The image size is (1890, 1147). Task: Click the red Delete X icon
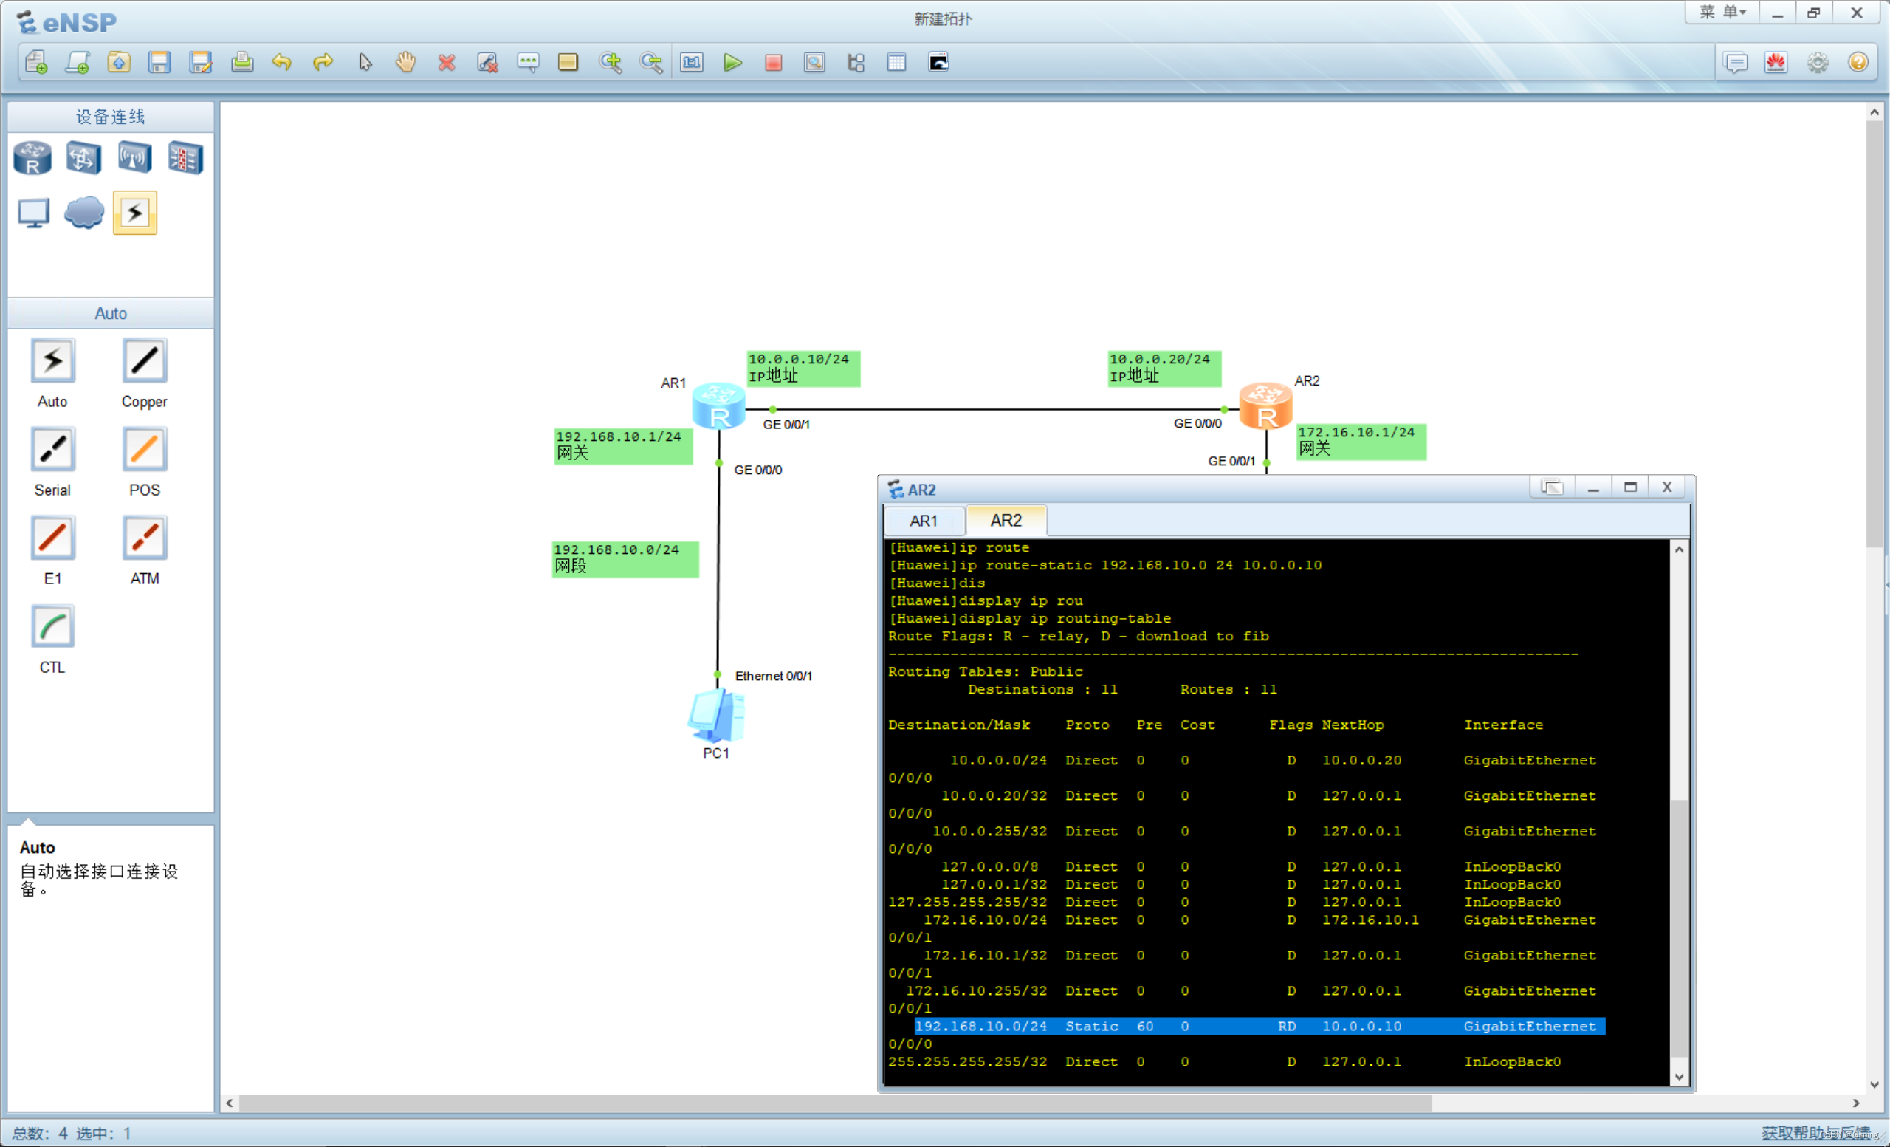(447, 62)
